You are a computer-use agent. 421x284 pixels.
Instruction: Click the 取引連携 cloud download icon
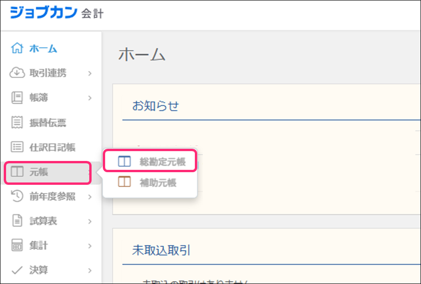[17, 73]
